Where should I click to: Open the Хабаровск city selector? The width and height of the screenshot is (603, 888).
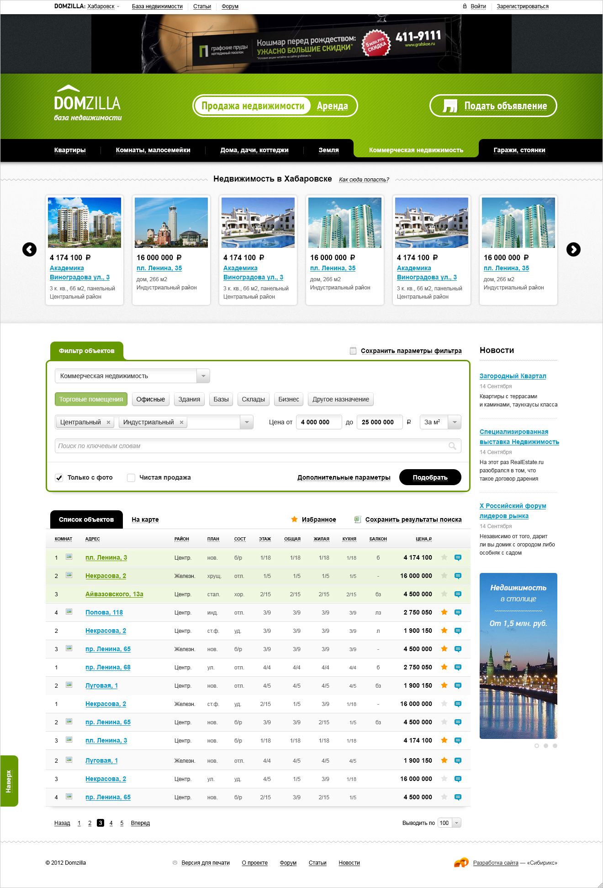103,6
